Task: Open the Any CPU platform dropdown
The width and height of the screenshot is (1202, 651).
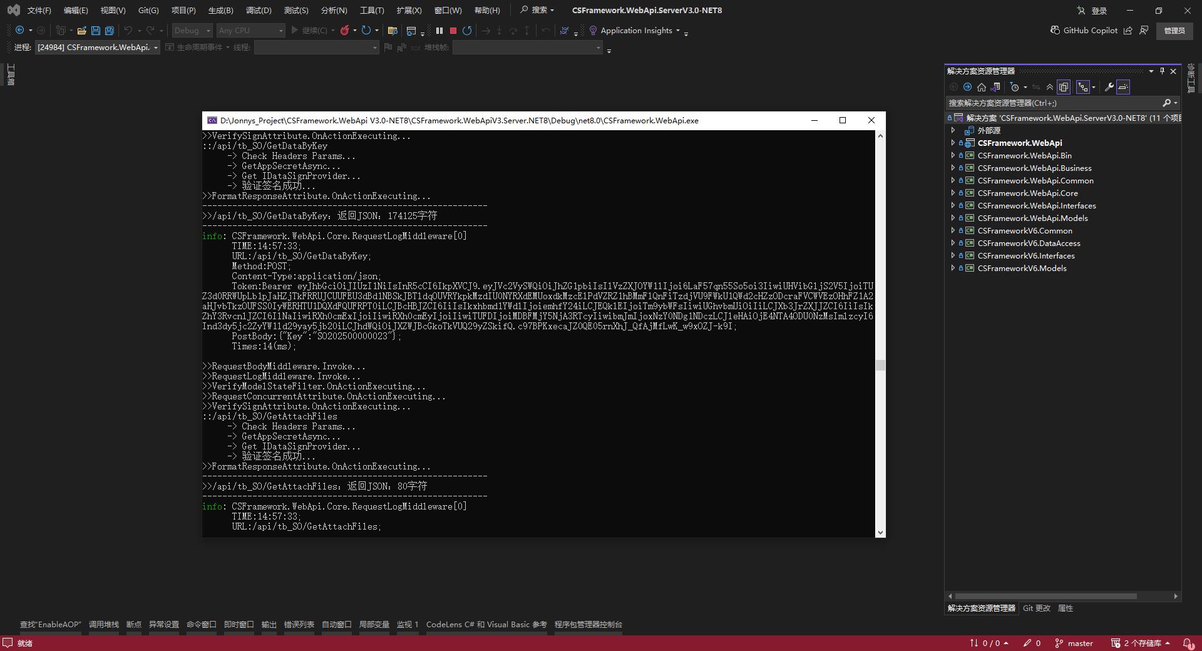Action: [x=280, y=30]
